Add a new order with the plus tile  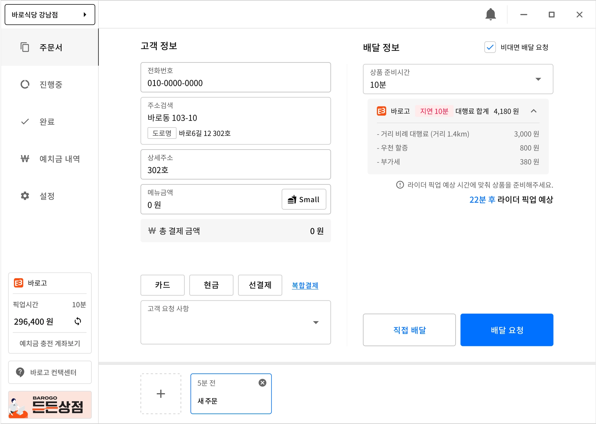pyautogui.click(x=161, y=394)
